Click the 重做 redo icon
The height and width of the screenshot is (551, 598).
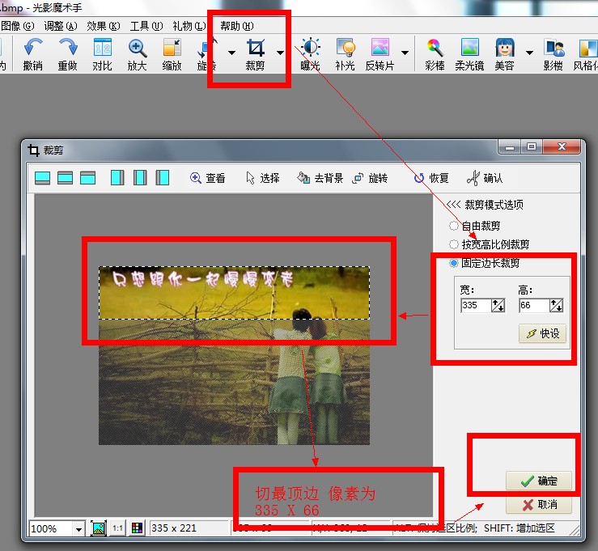(67, 49)
